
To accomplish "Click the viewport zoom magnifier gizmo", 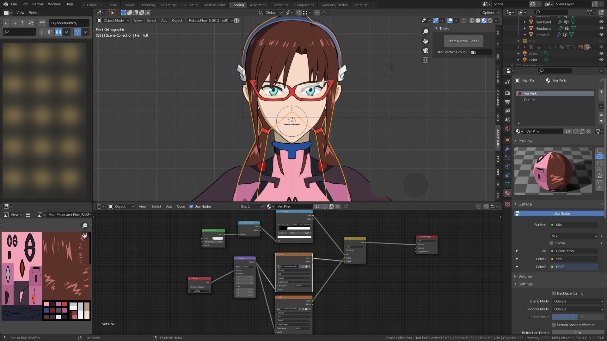I will (426, 32).
